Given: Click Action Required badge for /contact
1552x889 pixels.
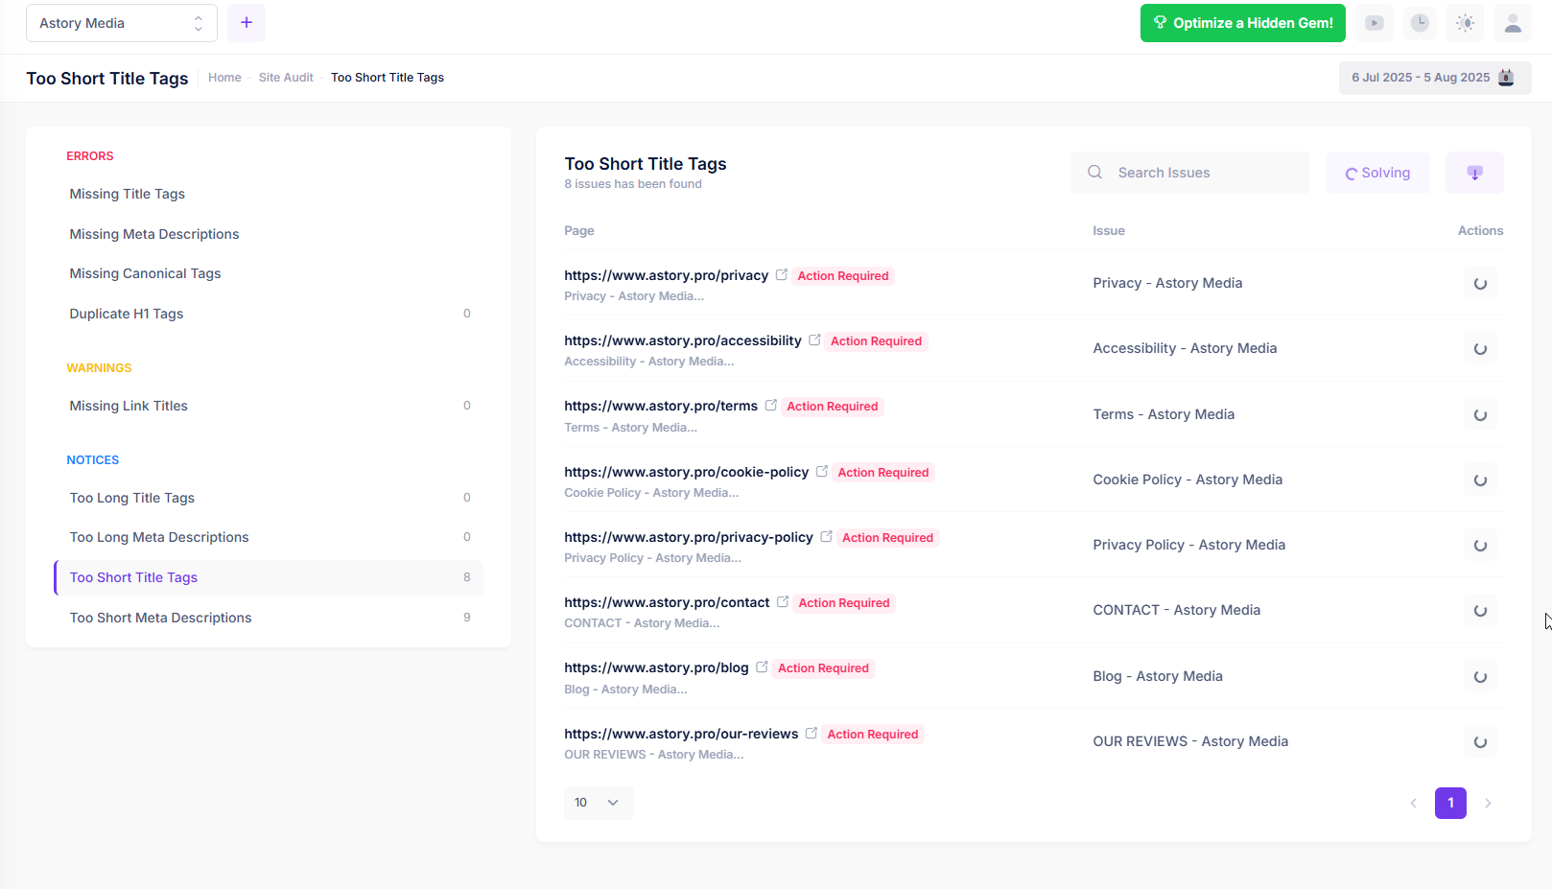Looking at the screenshot, I should coord(844,603).
